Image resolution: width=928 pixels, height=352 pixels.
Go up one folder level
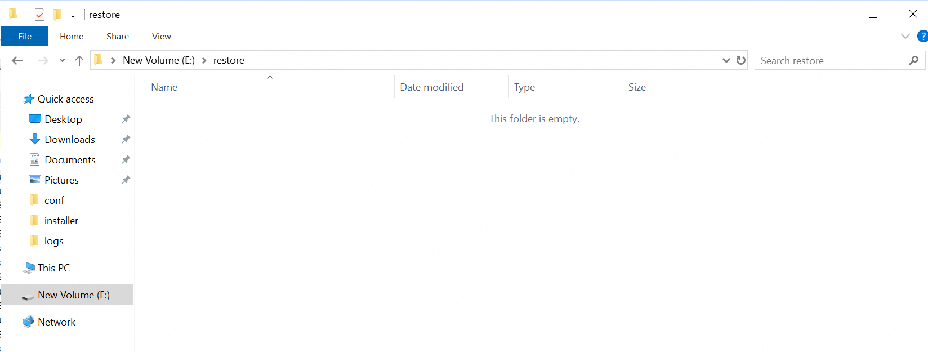point(79,60)
